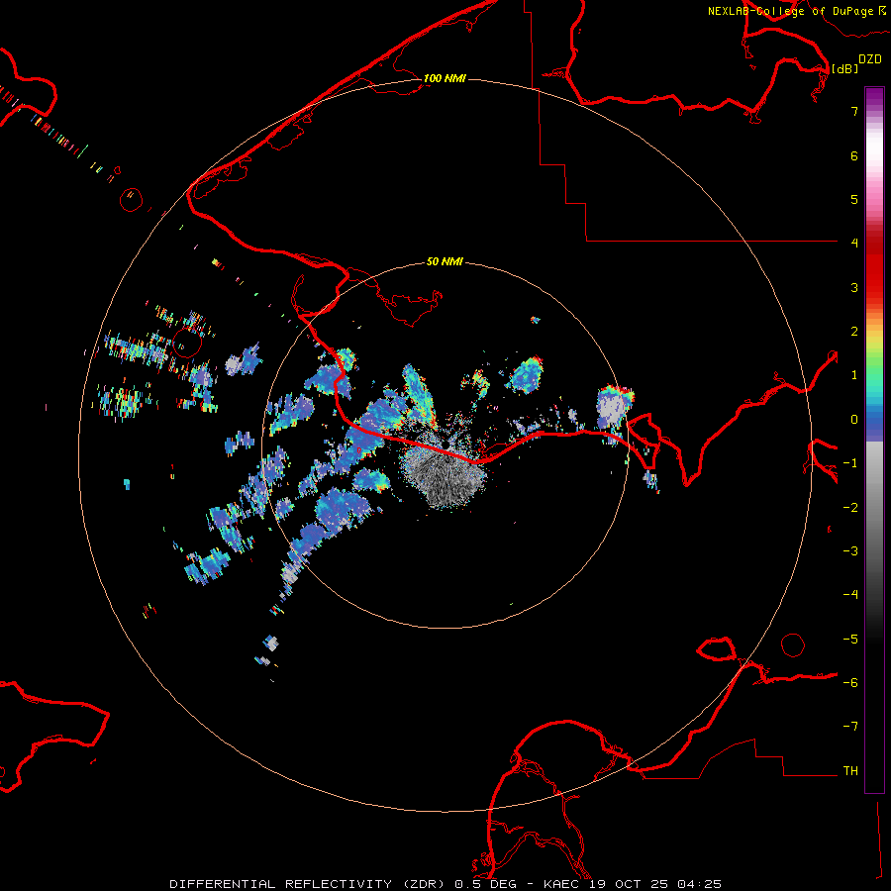Click the 6 dB color scale value
The image size is (891, 891).
coord(854,155)
